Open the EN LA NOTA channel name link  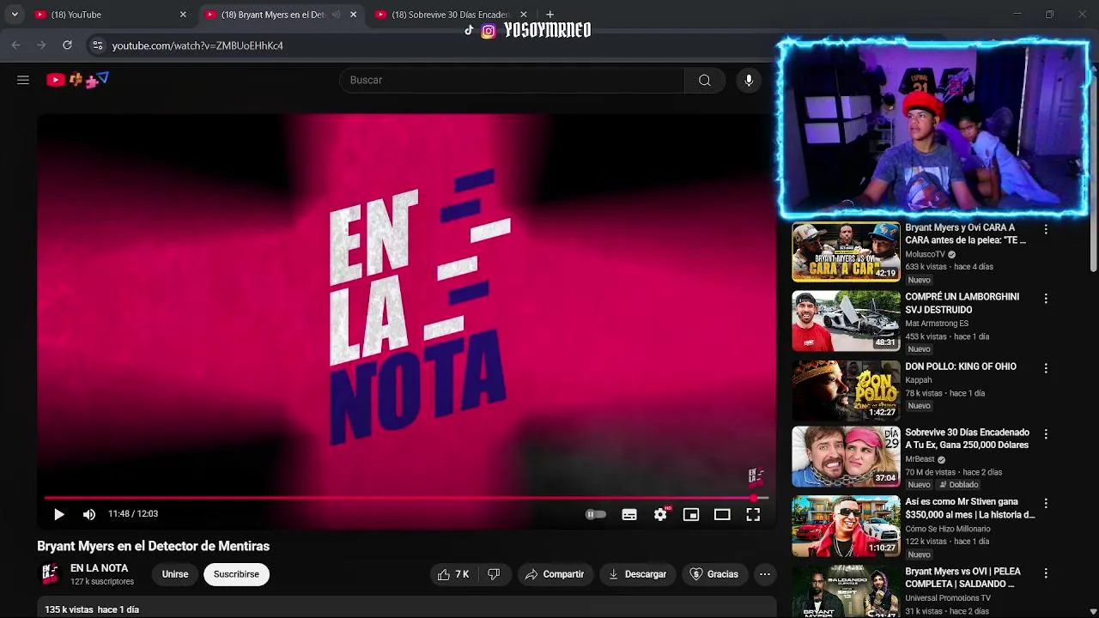(x=99, y=568)
